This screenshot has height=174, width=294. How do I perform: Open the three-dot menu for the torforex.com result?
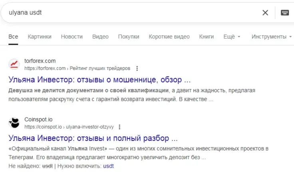[137, 68]
